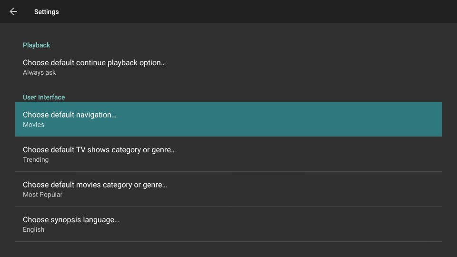Image resolution: width=457 pixels, height=257 pixels.
Task: Tap the 'Always ask' playback value
Action: (x=39, y=72)
